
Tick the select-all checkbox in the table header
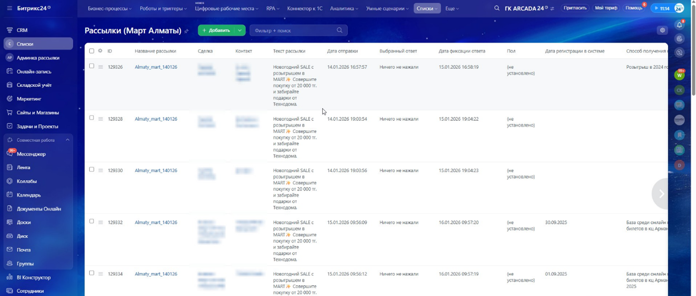(91, 51)
